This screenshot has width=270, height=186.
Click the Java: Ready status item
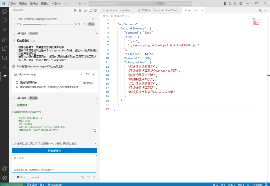(x=55, y=185)
